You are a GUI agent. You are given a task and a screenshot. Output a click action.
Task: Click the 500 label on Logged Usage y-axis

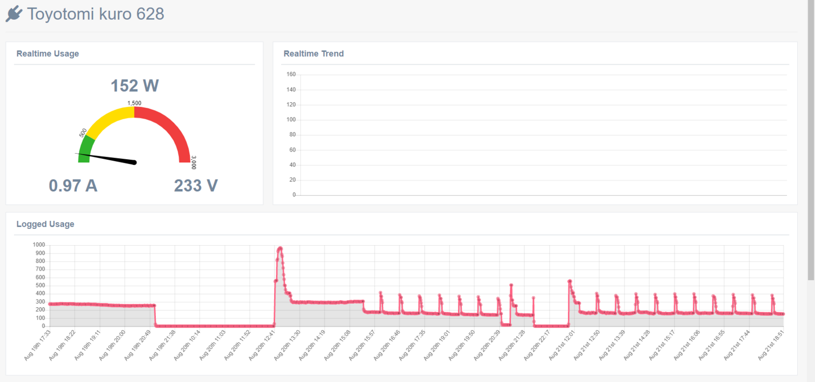point(40,285)
